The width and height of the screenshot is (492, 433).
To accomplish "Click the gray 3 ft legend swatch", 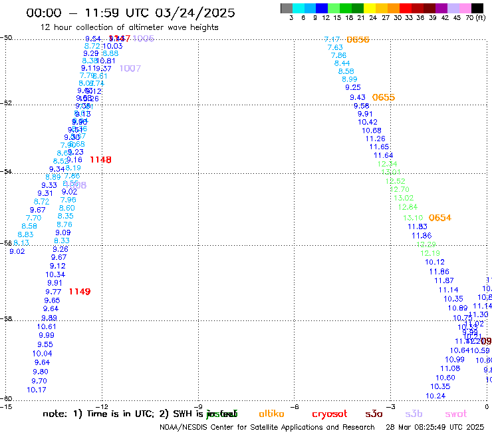I will pos(287,8).
